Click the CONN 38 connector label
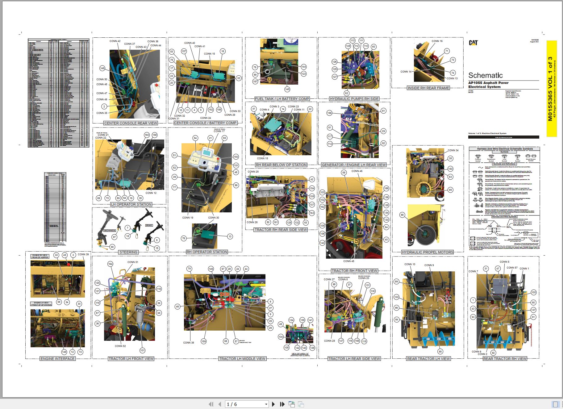The image size is (563, 409). pos(189,343)
